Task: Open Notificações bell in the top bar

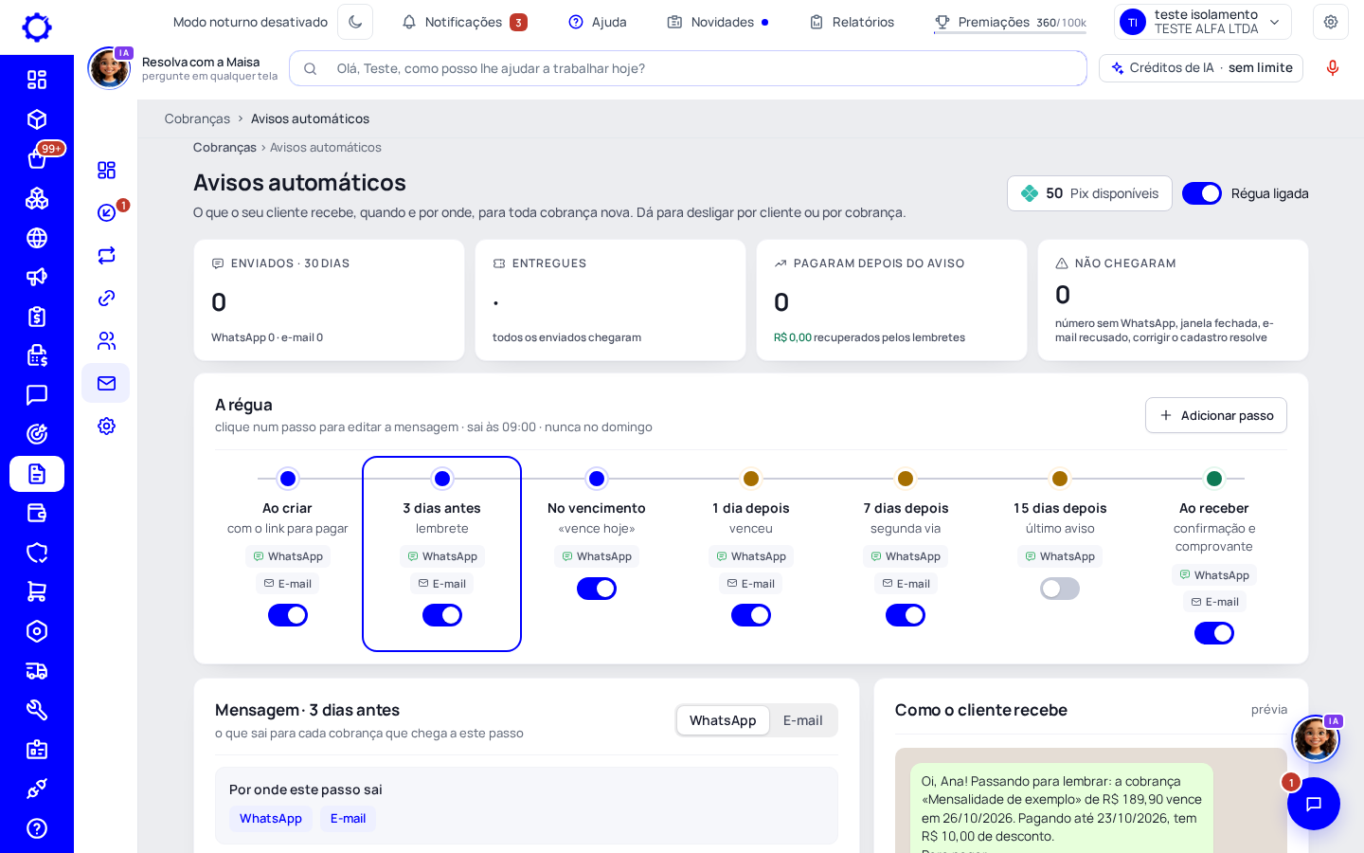Action: (x=464, y=22)
